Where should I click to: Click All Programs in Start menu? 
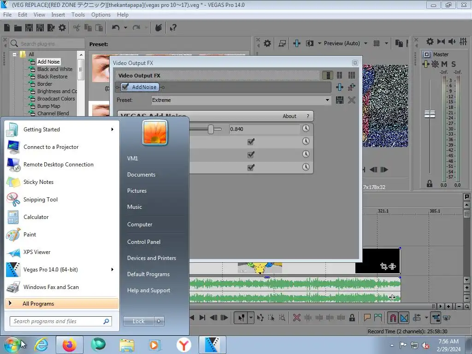pos(62,303)
